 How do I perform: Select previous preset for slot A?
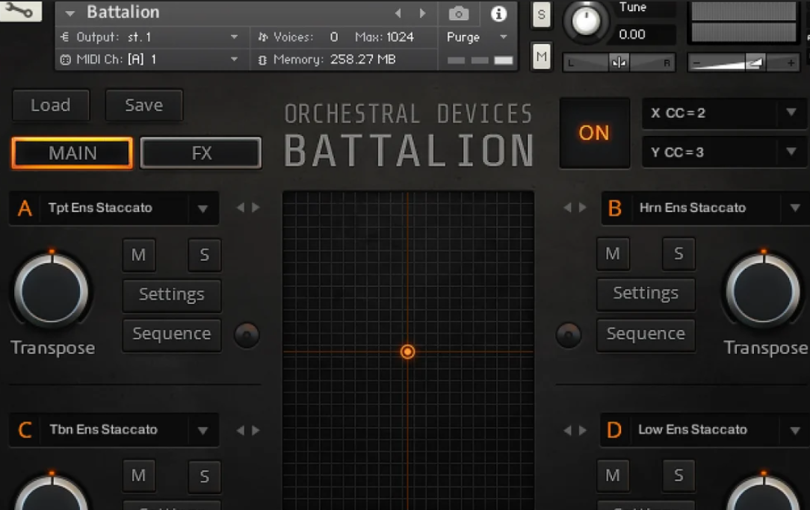coord(240,208)
